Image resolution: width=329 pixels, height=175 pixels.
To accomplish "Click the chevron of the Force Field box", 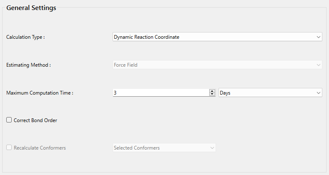I will tap(318, 65).
